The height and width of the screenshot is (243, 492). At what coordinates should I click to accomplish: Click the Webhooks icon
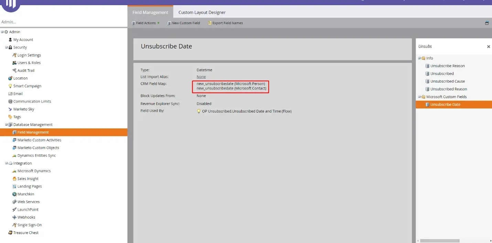click(x=14, y=217)
